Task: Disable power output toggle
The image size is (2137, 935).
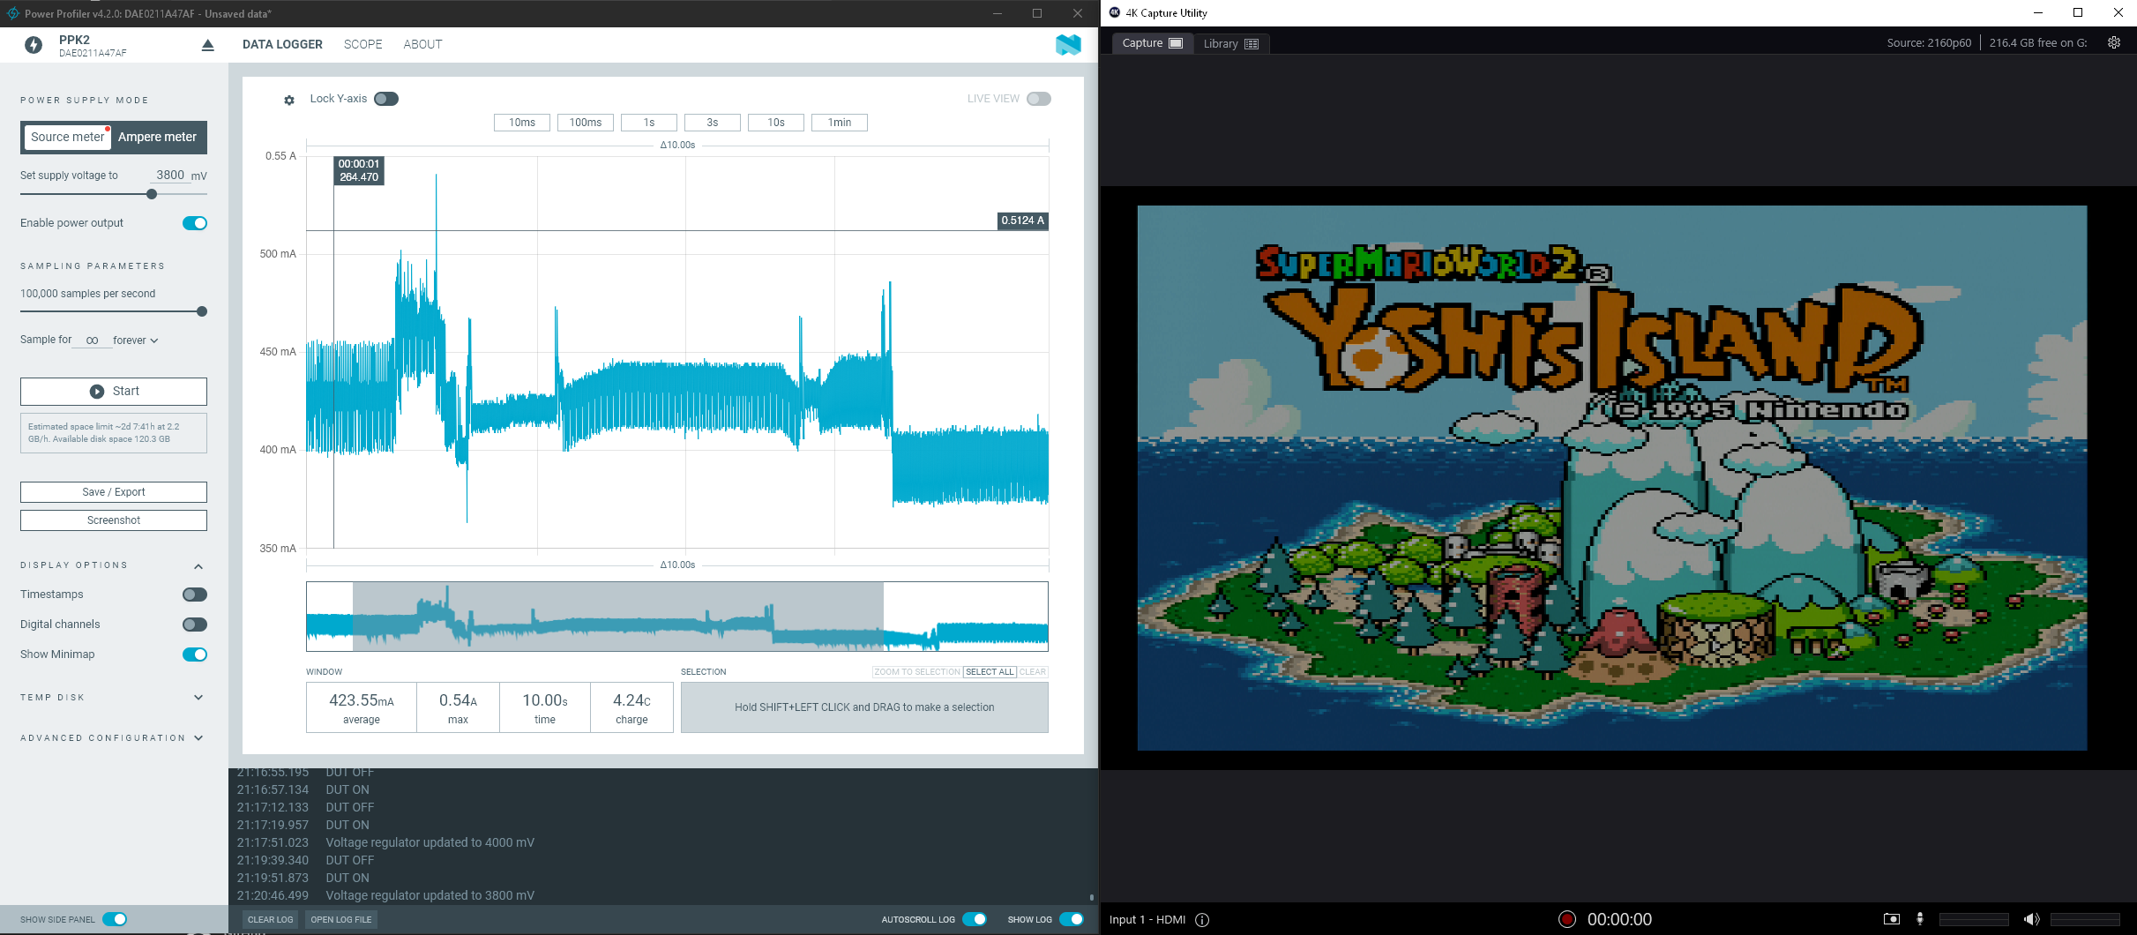Action: (195, 223)
